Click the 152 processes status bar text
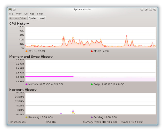Viewport: 165px width, 132px height. click(x=17, y=122)
